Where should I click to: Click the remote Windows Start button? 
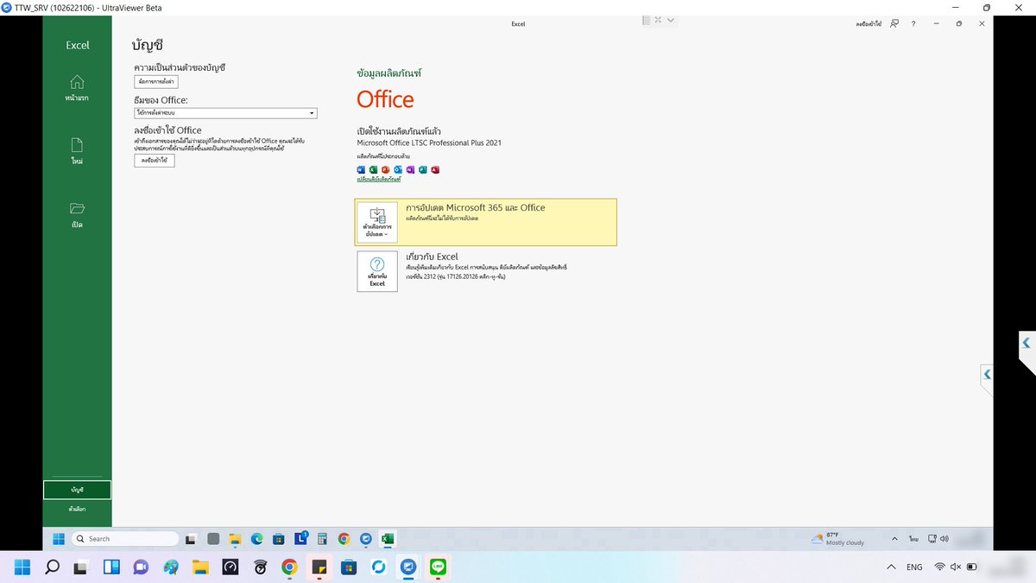pos(59,539)
